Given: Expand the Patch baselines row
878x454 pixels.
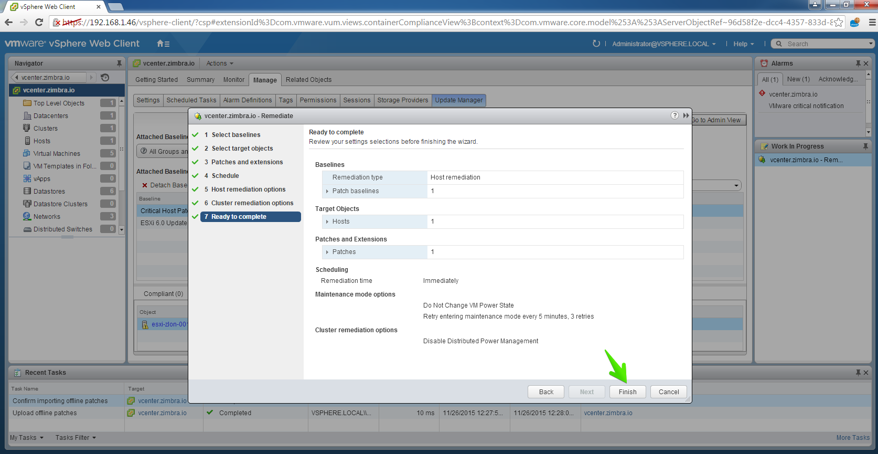Looking at the screenshot, I should pyautogui.click(x=327, y=191).
